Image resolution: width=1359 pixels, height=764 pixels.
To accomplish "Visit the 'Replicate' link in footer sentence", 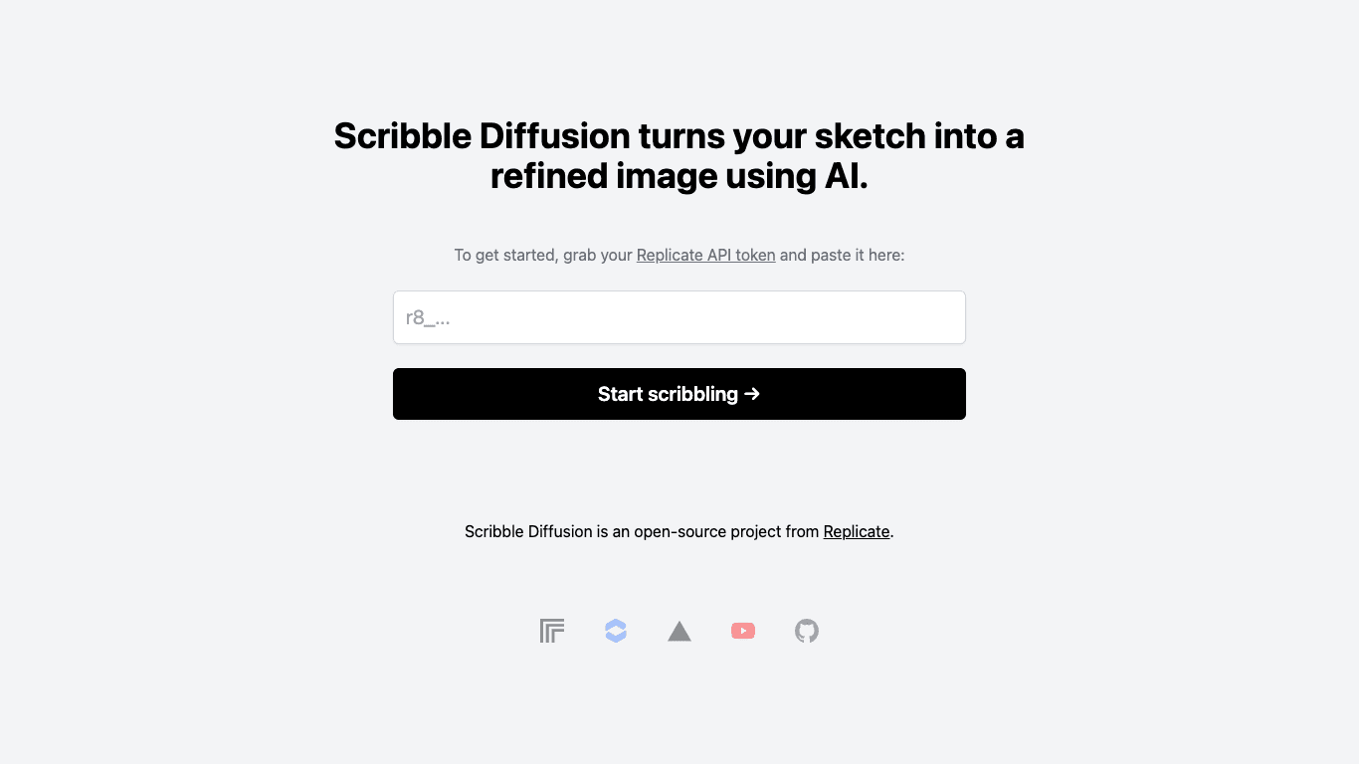I will [x=857, y=531].
